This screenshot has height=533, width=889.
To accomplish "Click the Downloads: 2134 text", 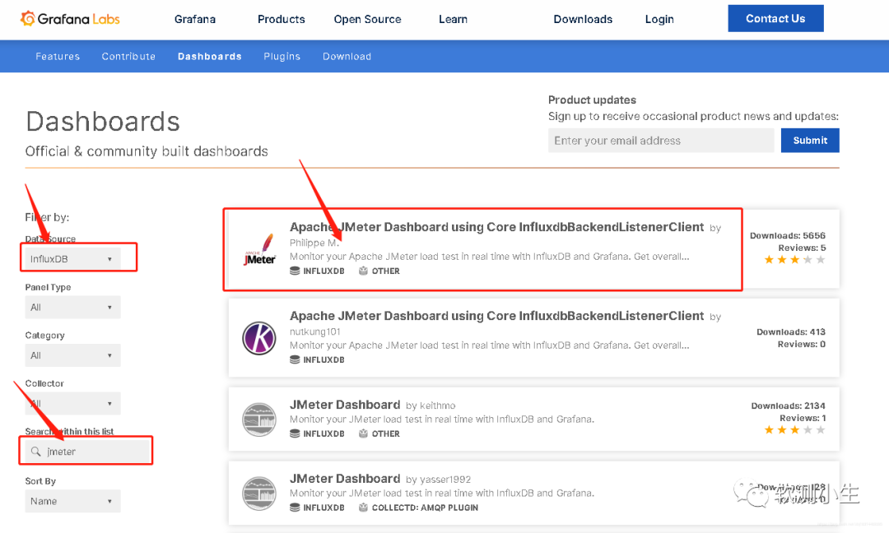I will (788, 406).
